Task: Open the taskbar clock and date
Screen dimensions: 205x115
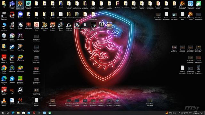Action: [196, 113]
